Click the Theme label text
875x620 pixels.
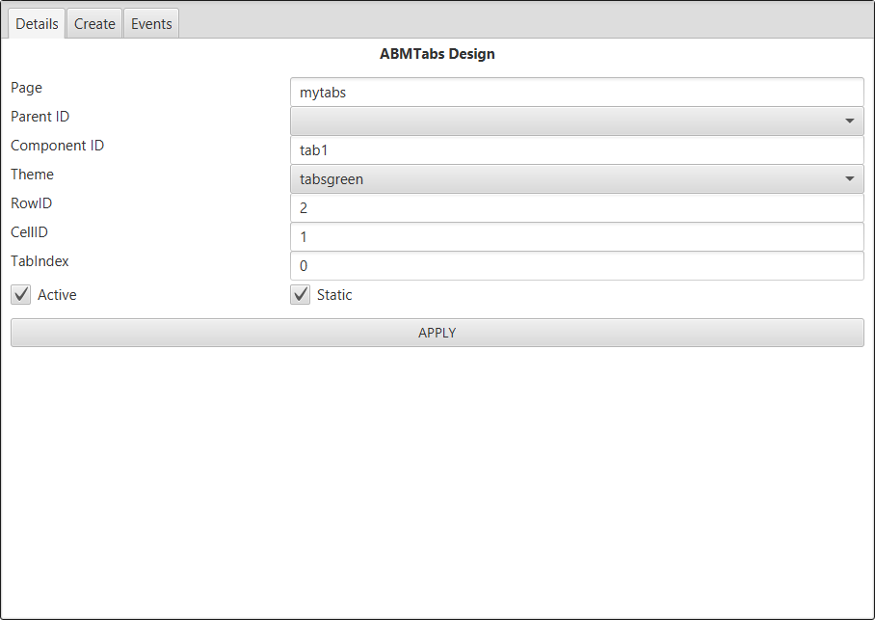coord(32,175)
